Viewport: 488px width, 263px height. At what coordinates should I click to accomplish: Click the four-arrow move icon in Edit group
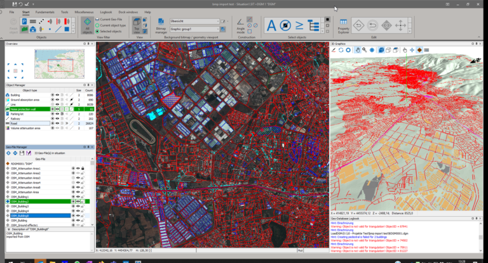[400, 25]
